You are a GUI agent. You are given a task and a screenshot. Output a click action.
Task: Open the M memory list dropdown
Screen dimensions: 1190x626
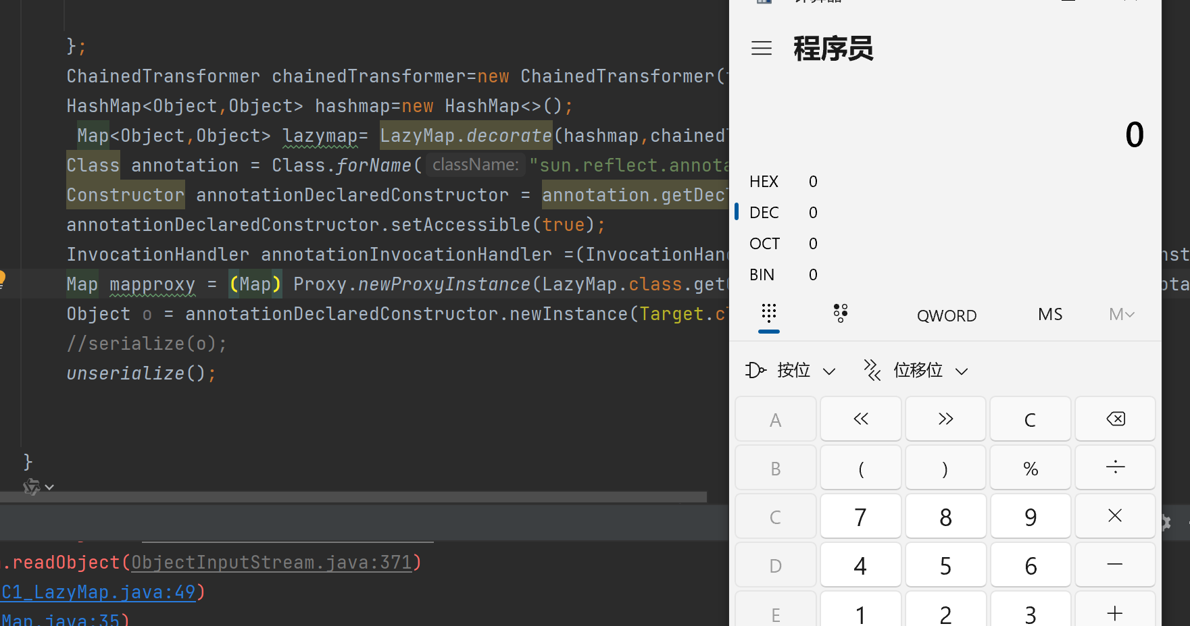(x=1122, y=315)
